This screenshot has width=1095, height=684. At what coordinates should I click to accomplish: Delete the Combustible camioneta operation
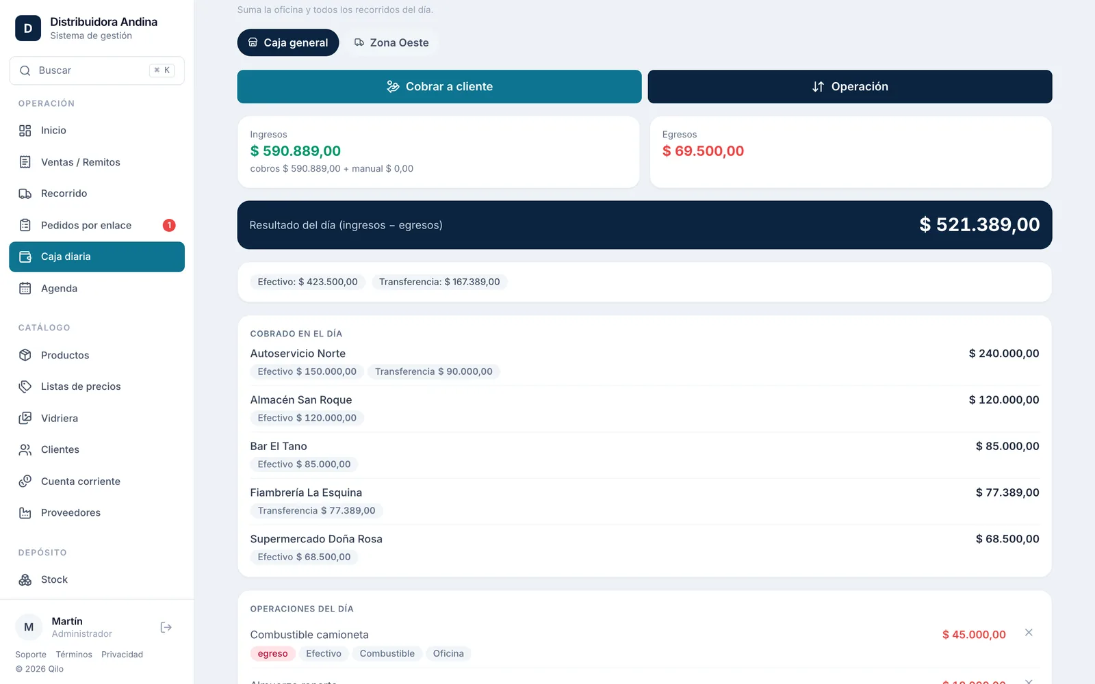tap(1029, 633)
